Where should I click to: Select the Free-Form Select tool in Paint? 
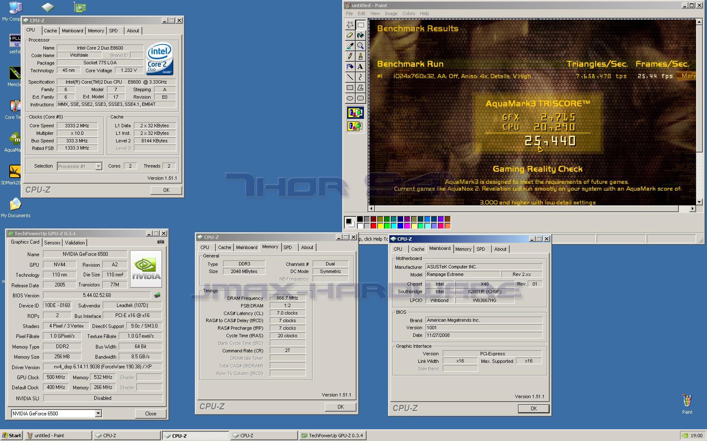point(350,25)
